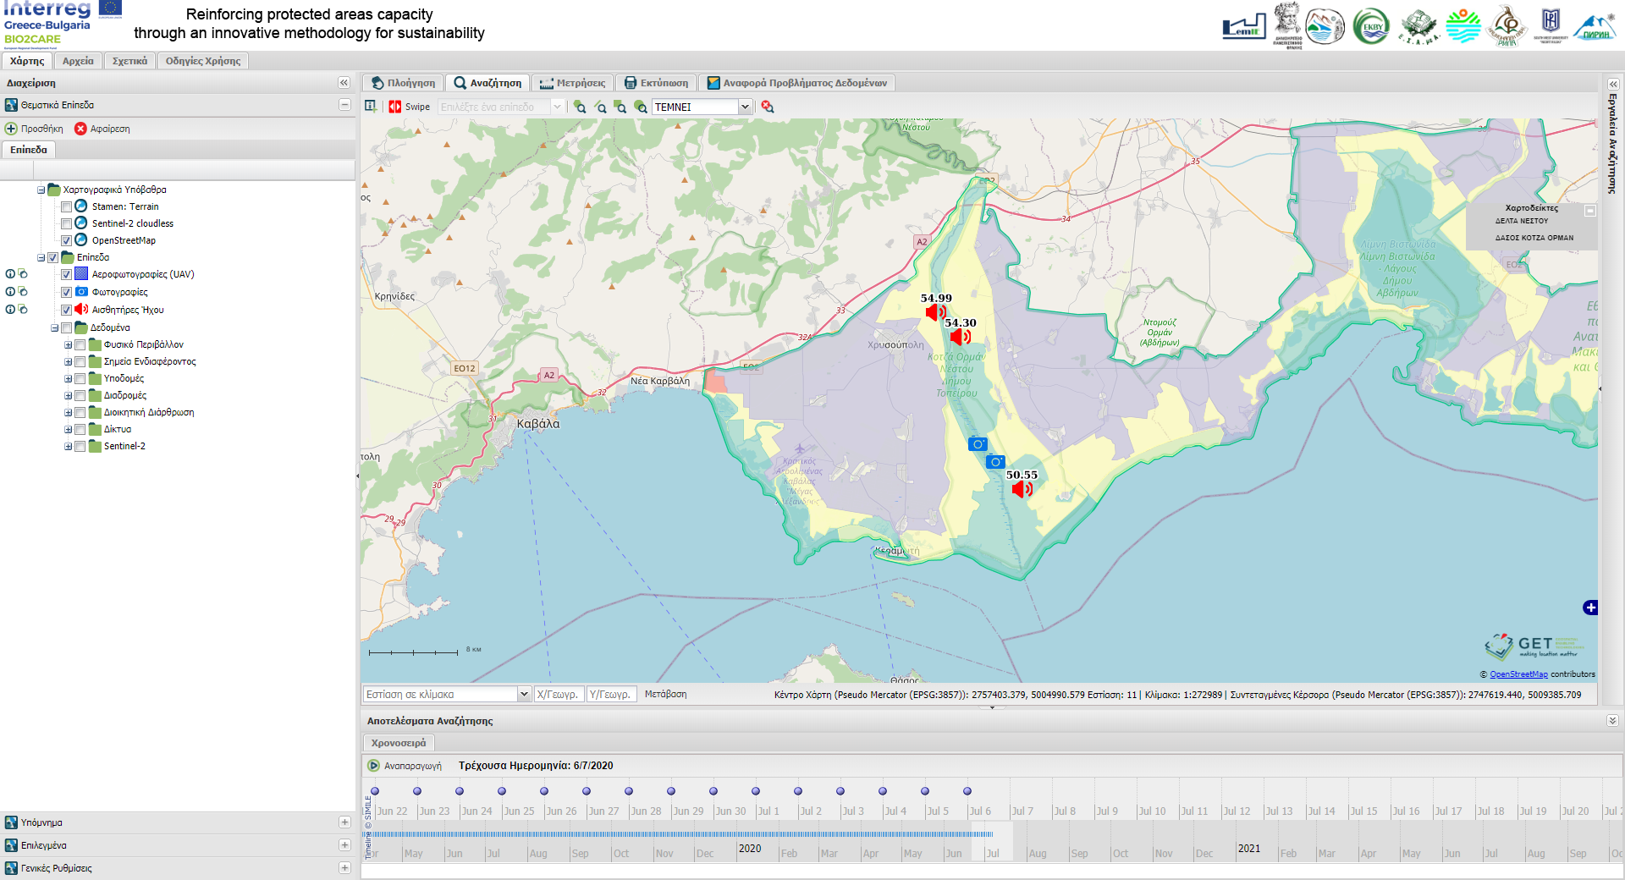Image resolution: width=1625 pixels, height=880 pixels.
Task: Click the Μετάβαση go-to button
Action: (665, 694)
